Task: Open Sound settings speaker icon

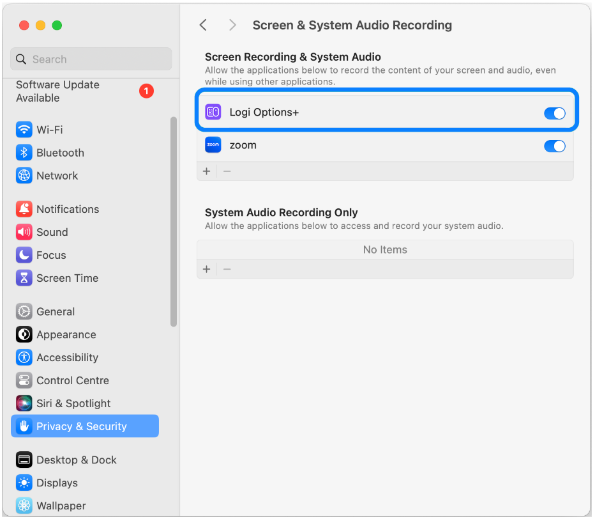Action: point(24,232)
